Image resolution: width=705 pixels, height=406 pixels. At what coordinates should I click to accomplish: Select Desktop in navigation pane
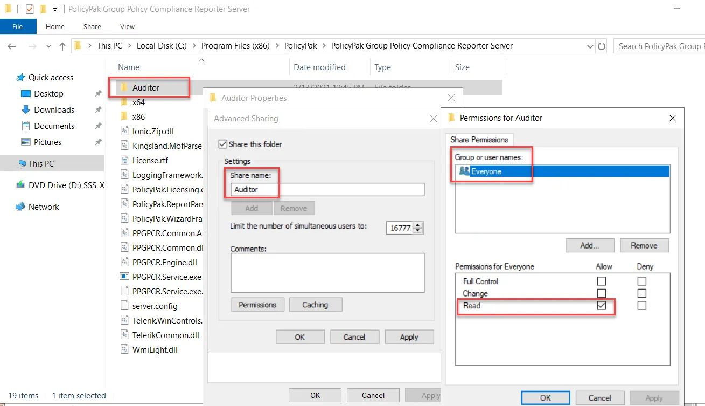pos(48,94)
